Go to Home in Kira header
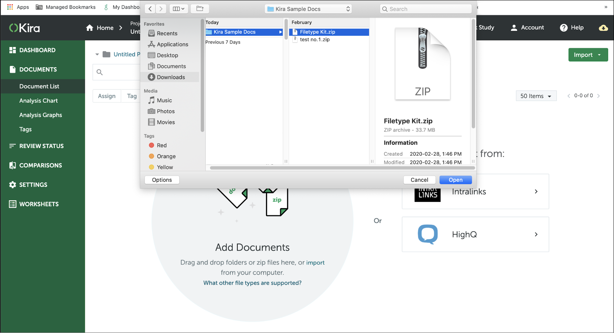This screenshot has height=333, width=614. click(x=100, y=28)
